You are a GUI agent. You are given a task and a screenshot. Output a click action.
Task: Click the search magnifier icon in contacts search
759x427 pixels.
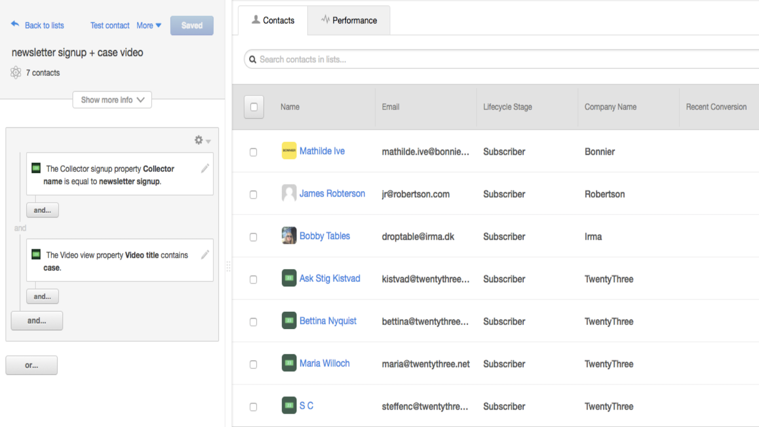point(253,60)
